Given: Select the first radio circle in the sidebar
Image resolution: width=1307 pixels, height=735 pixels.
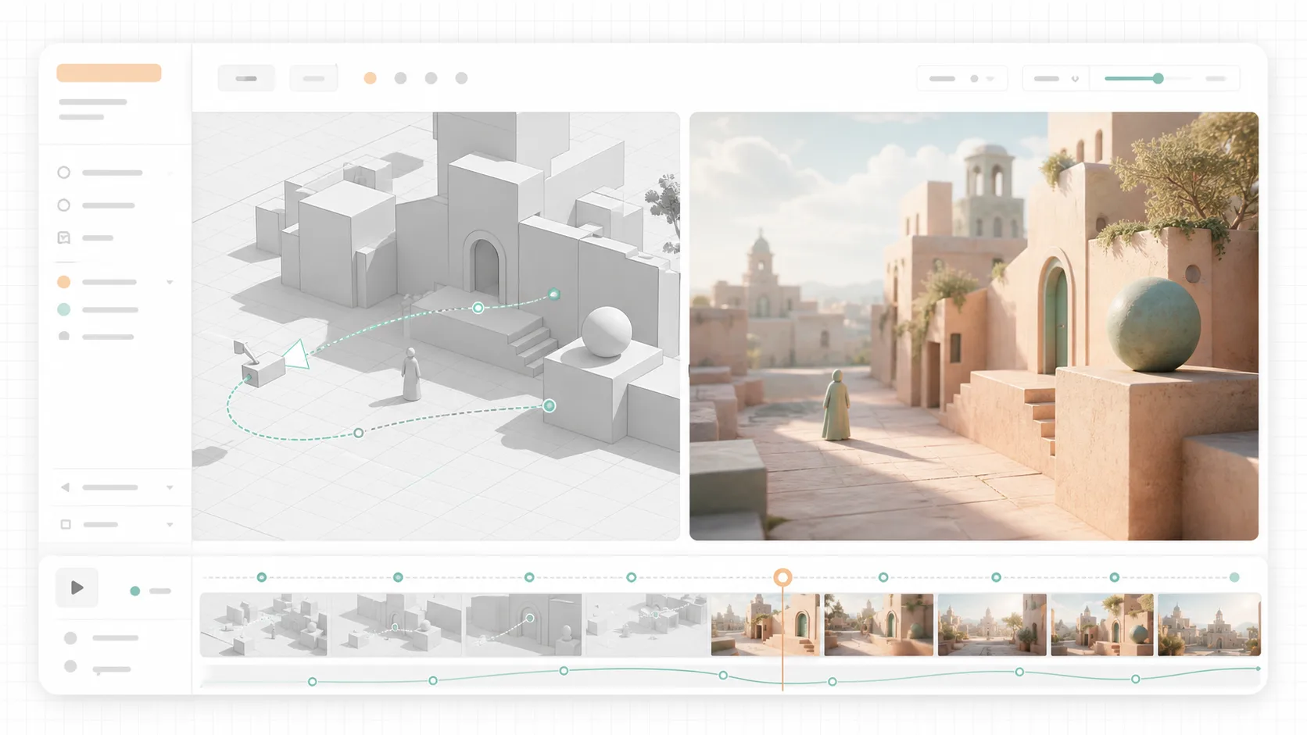Looking at the screenshot, I should pos(64,173).
